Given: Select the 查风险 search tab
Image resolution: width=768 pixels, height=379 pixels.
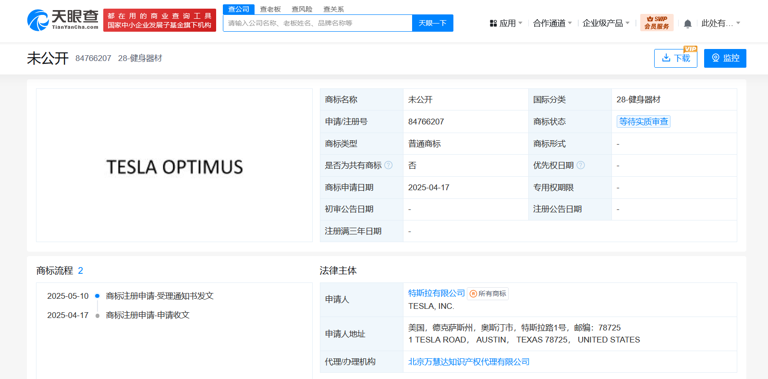Looking at the screenshot, I should [x=302, y=9].
